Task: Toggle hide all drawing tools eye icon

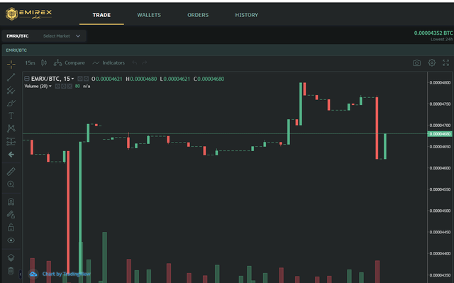Action: point(11,240)
